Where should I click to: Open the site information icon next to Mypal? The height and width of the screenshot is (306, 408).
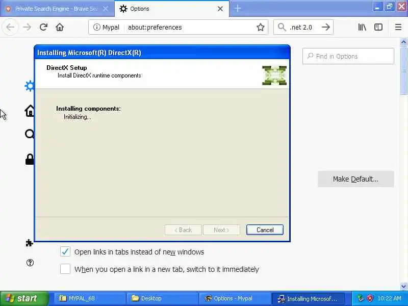pos(96,27)
